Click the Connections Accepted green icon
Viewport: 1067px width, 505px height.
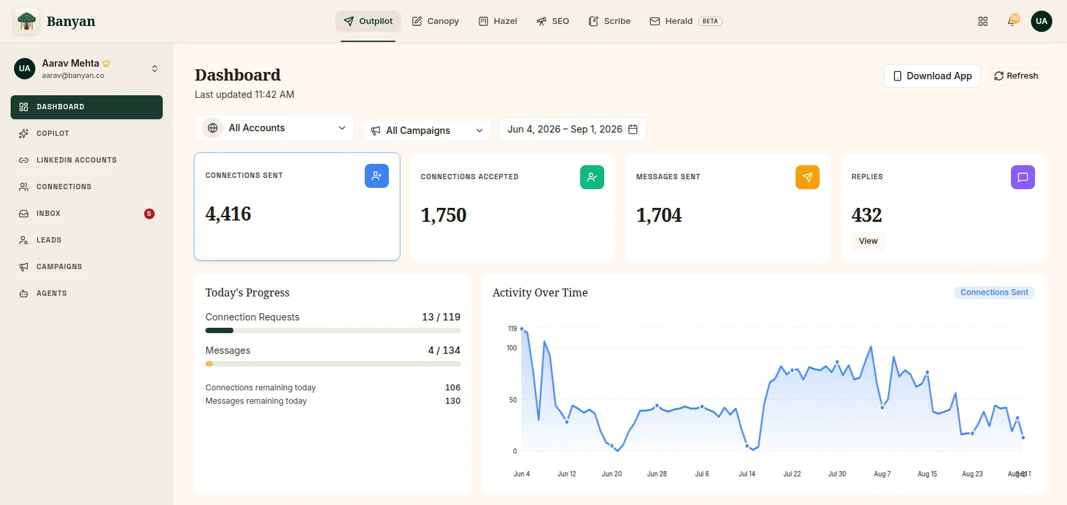[592, 177]
